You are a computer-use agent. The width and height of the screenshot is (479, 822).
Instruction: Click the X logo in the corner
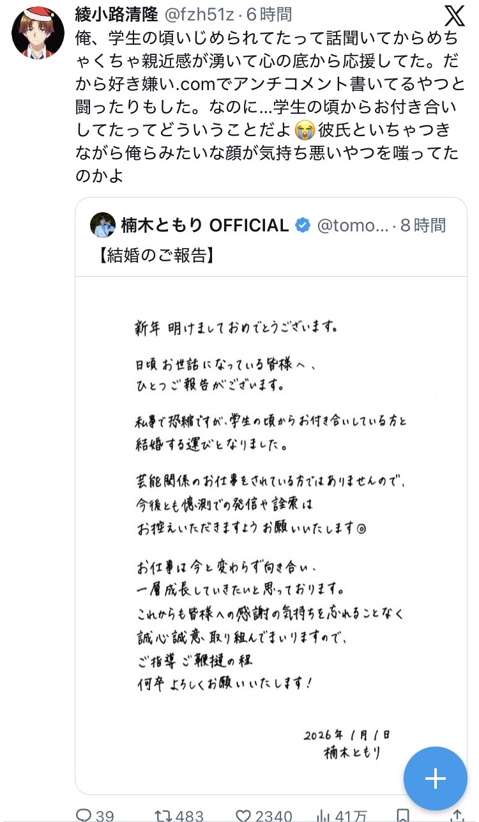pyautogui.click(x=454, y=15)
